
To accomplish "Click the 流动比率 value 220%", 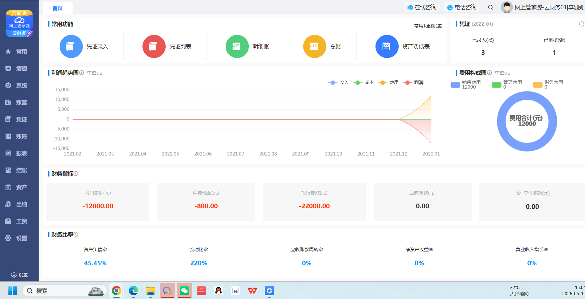I will 199,263.
